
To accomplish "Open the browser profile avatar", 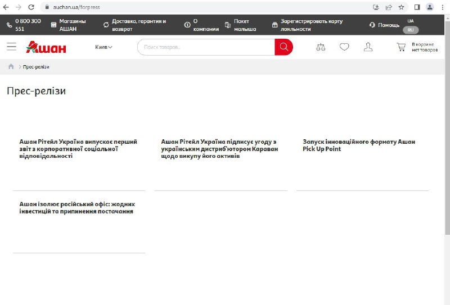I will click(x=430, y=7).
